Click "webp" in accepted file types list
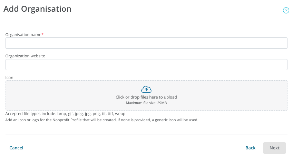 120,114
